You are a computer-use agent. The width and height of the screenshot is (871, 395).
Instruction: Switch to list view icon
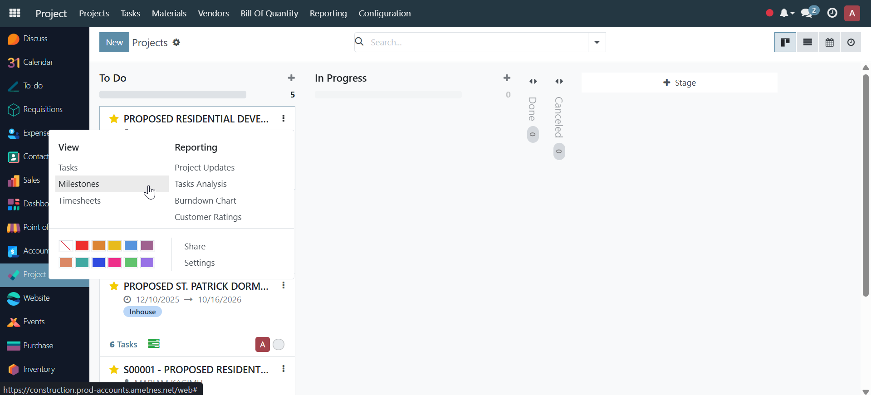click(x=807, y=42)
